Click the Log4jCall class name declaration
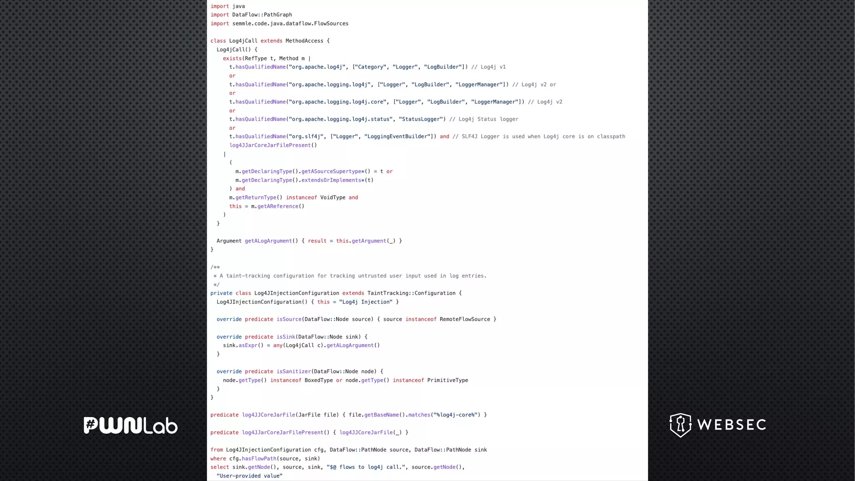This screenshot has height=481, width=855. pyautogui.click(x=243, y=41)
